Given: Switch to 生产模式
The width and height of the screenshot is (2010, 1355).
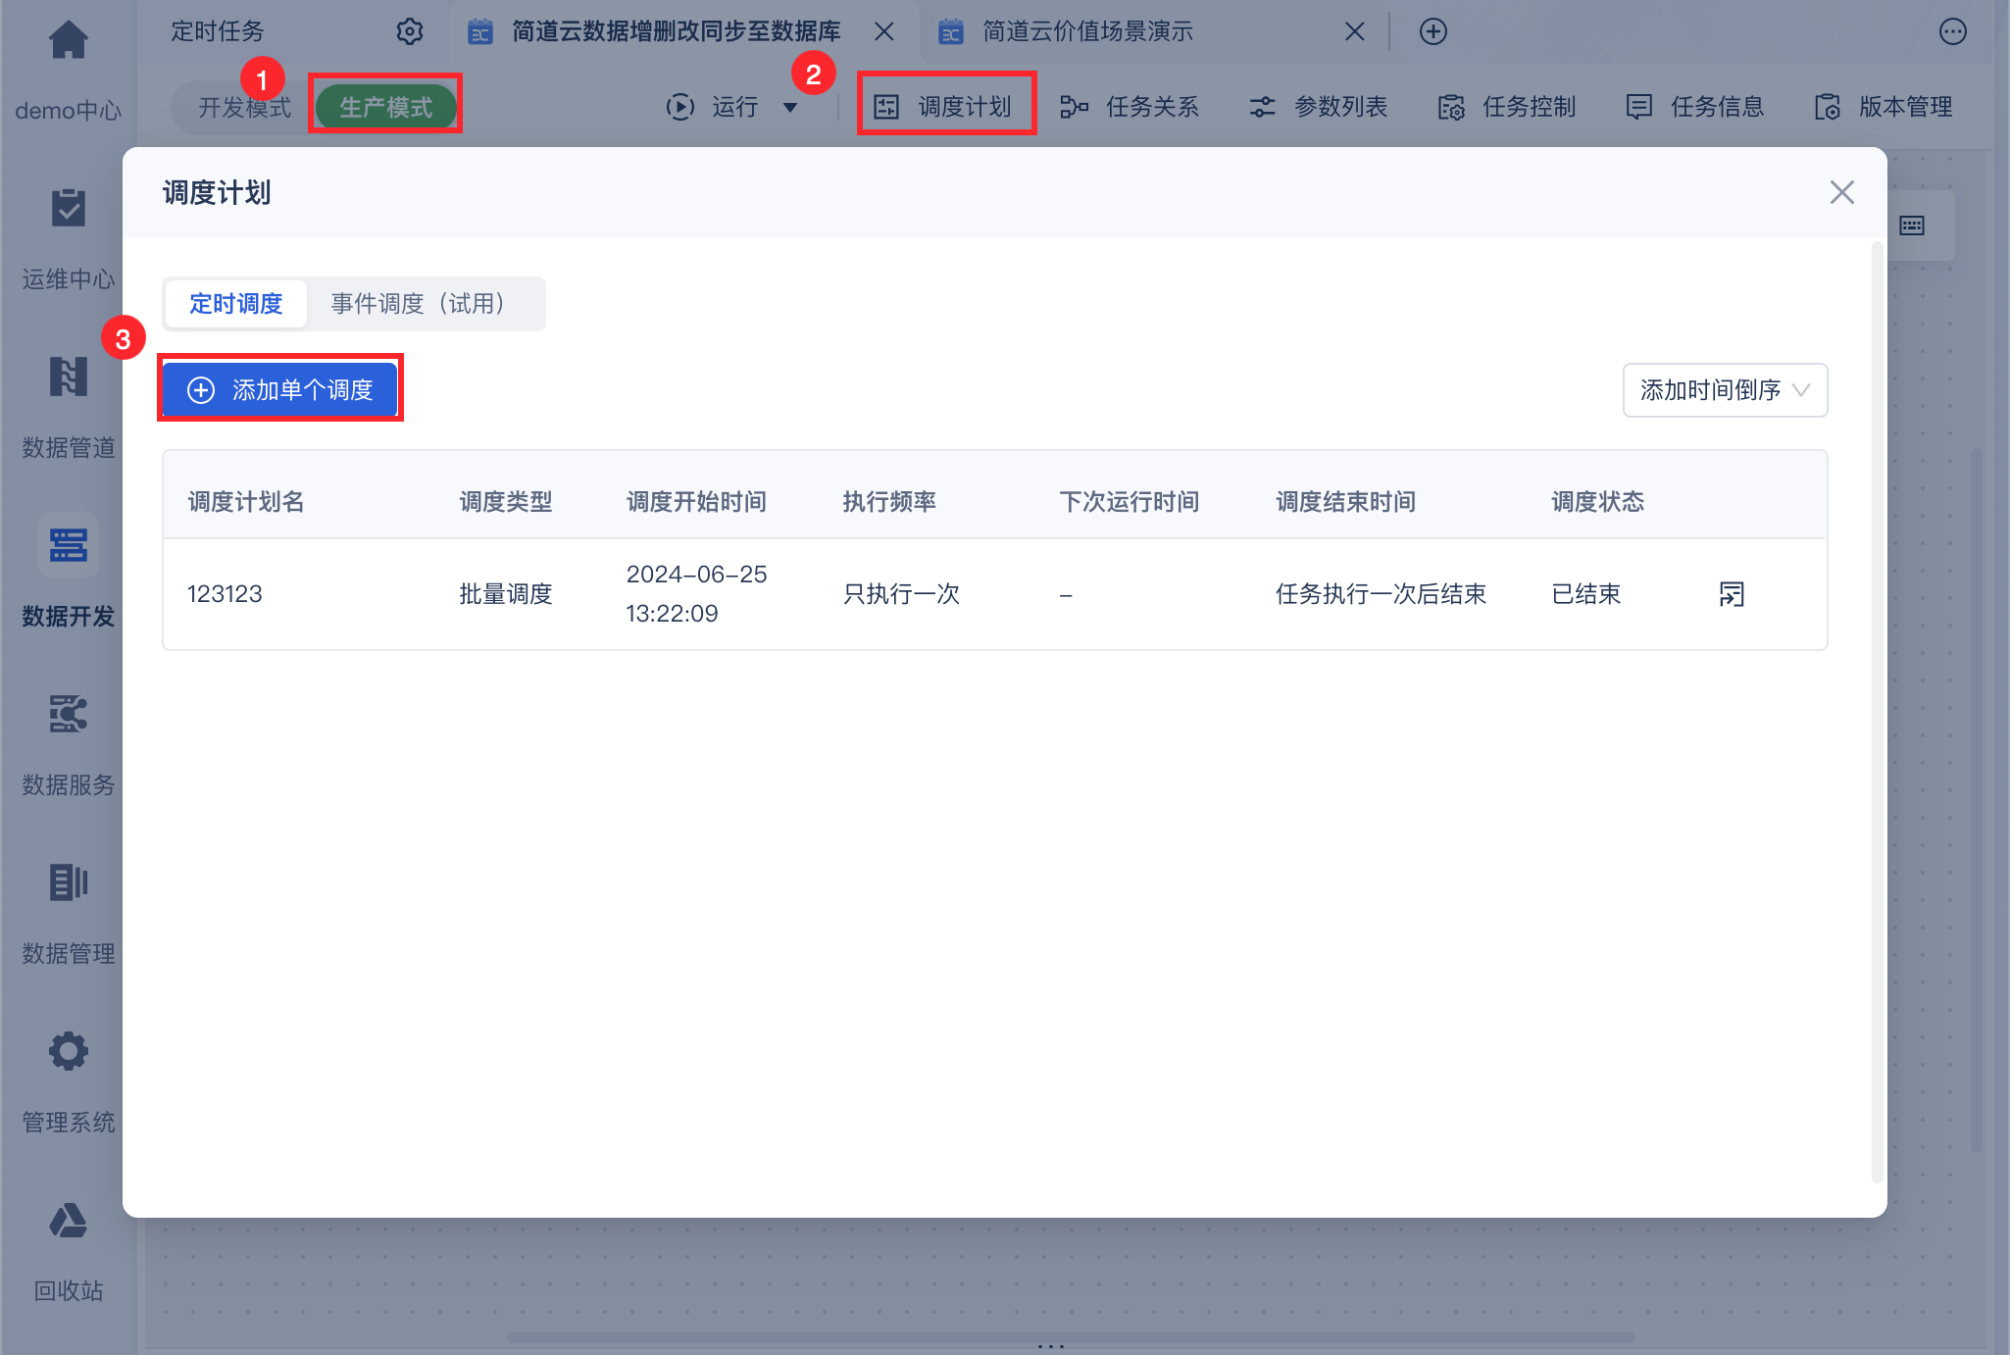Looking at the screenshot, I should point(385,107).
